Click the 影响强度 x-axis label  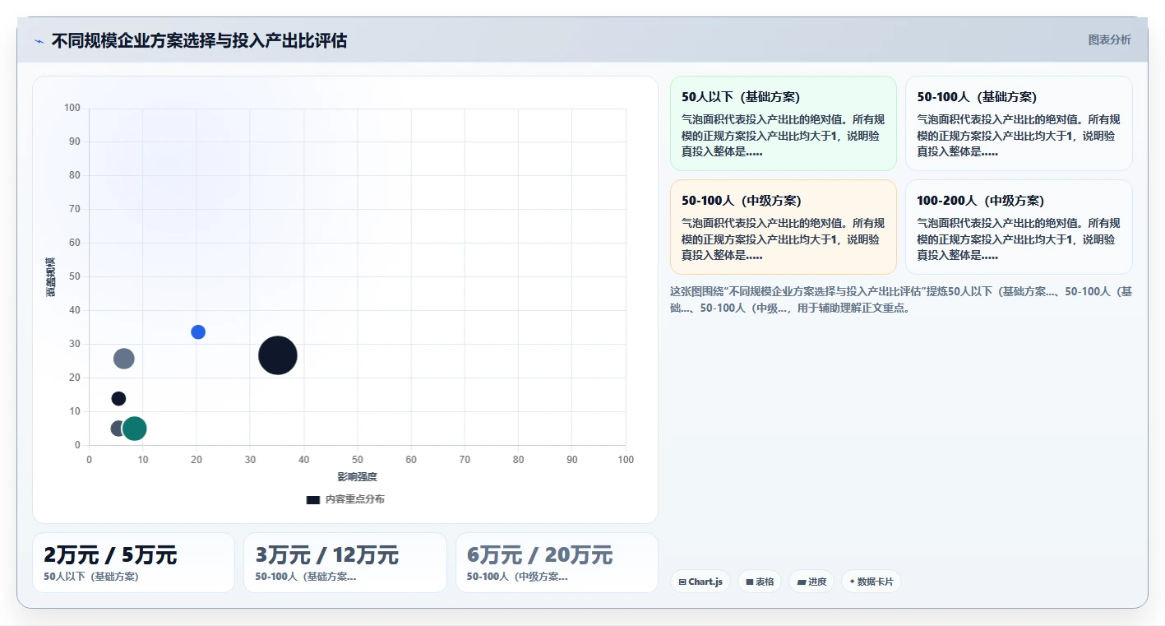[x=357, y=477]
